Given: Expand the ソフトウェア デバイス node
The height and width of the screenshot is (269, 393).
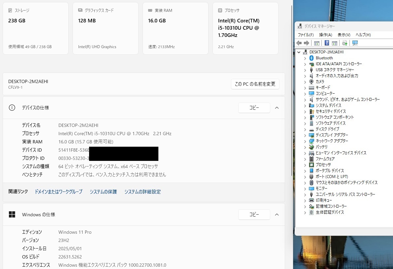Looking at the screenshot, I should tap(305, 124).
